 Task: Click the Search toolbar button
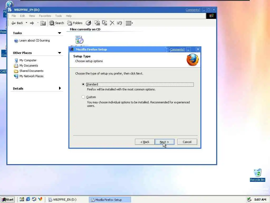point(56,23)
